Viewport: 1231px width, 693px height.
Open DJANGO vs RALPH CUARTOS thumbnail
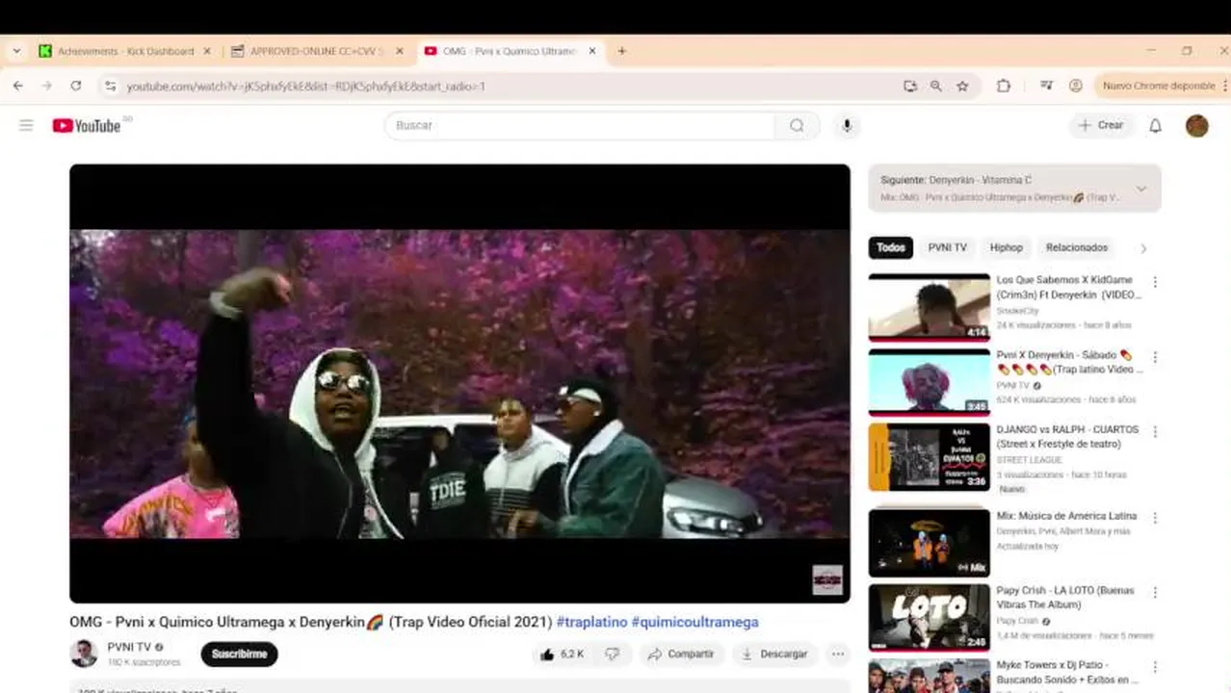pos(929,457)
